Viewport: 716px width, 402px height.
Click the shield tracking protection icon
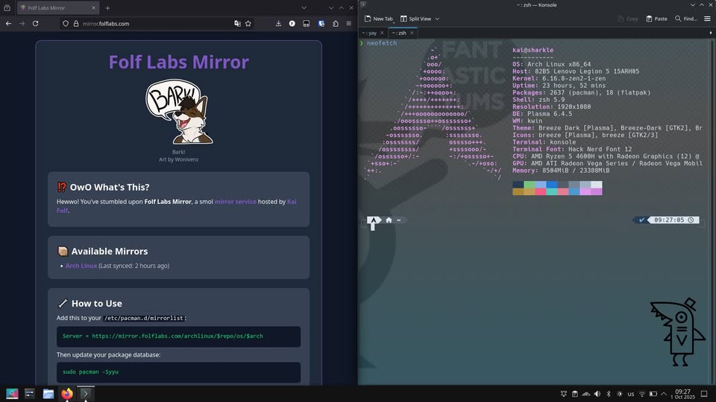point(66,23)
